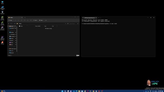Image resolution: width=164 pixels, height=92 pixels.
Task: Click the Forward arrow in File Explorer
Action: pyautogui.click(x=11, y=24)
